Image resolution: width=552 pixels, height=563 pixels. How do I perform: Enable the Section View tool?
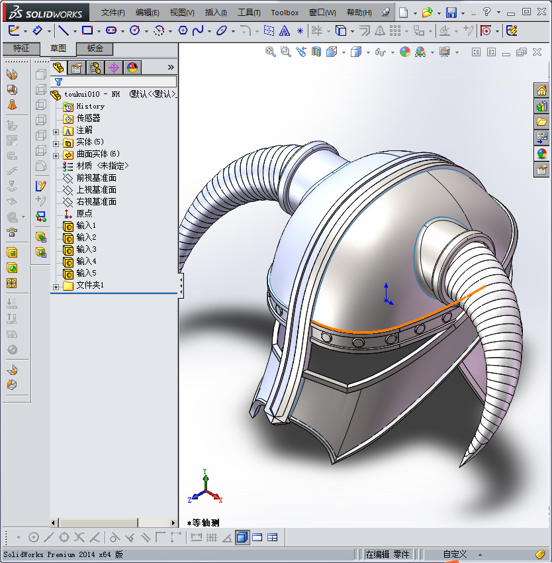[316, 52]
